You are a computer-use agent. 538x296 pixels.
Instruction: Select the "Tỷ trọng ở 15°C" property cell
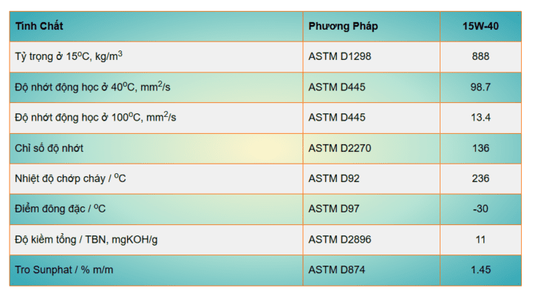(69, 56)
